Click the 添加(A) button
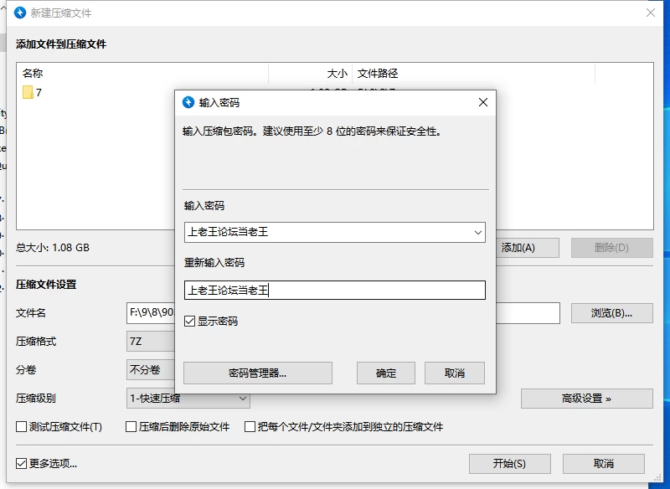Image resolution: width=670 pixels, height=489 pixels. click(528, 248)
